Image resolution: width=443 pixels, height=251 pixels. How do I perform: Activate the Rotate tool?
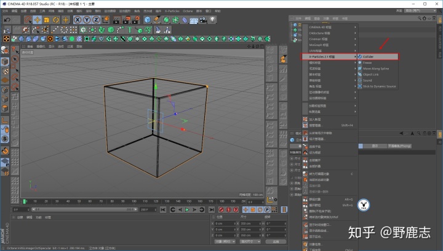point(56,20)
